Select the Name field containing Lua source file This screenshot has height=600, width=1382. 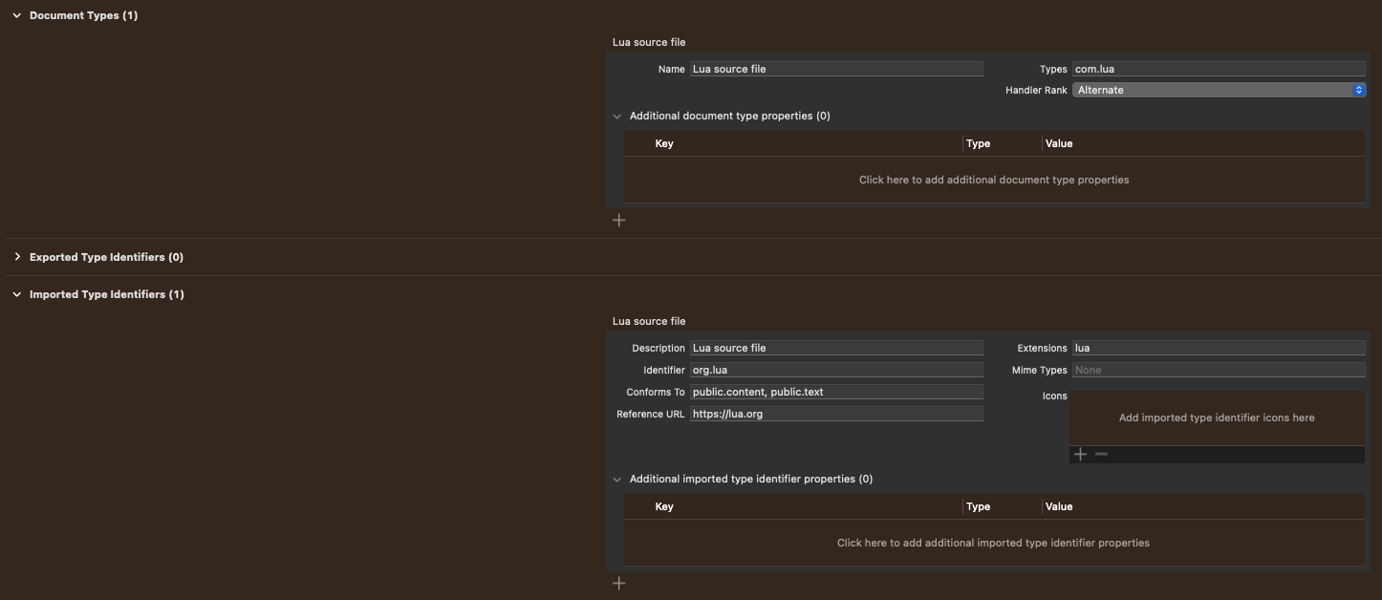(x=836, y=68)
